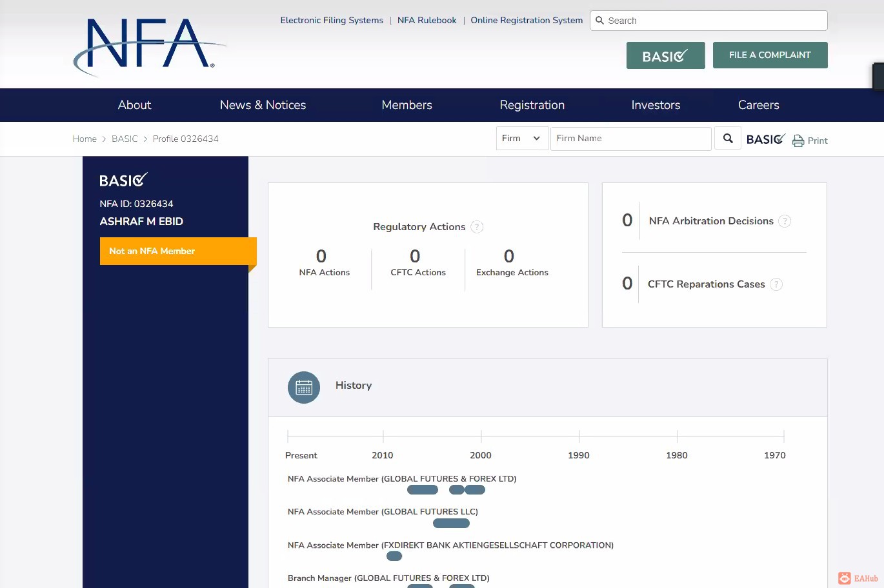Open the help icon next to Regulatory Actions
The height and width of the screenshot is (588, 884).
477,227
